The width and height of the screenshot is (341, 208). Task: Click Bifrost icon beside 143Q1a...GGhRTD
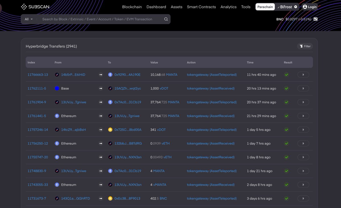pyautogui.click(x=57, y=199)
